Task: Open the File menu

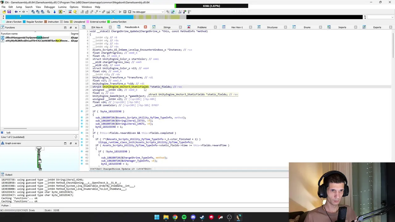Action: pyautogui.click(x=3, y=7)
